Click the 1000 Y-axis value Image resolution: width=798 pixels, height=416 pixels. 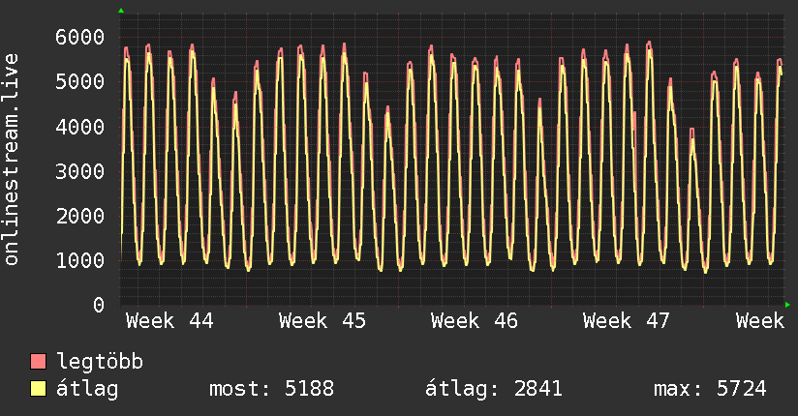pyautogui.click(x=78, y=260)
